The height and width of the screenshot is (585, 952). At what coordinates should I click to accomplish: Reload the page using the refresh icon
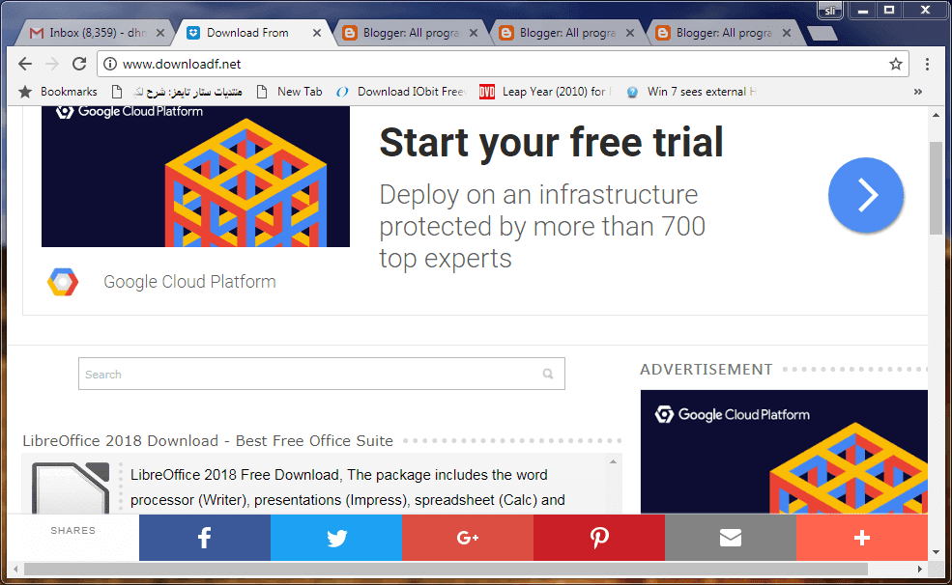[x=79, y=64]
